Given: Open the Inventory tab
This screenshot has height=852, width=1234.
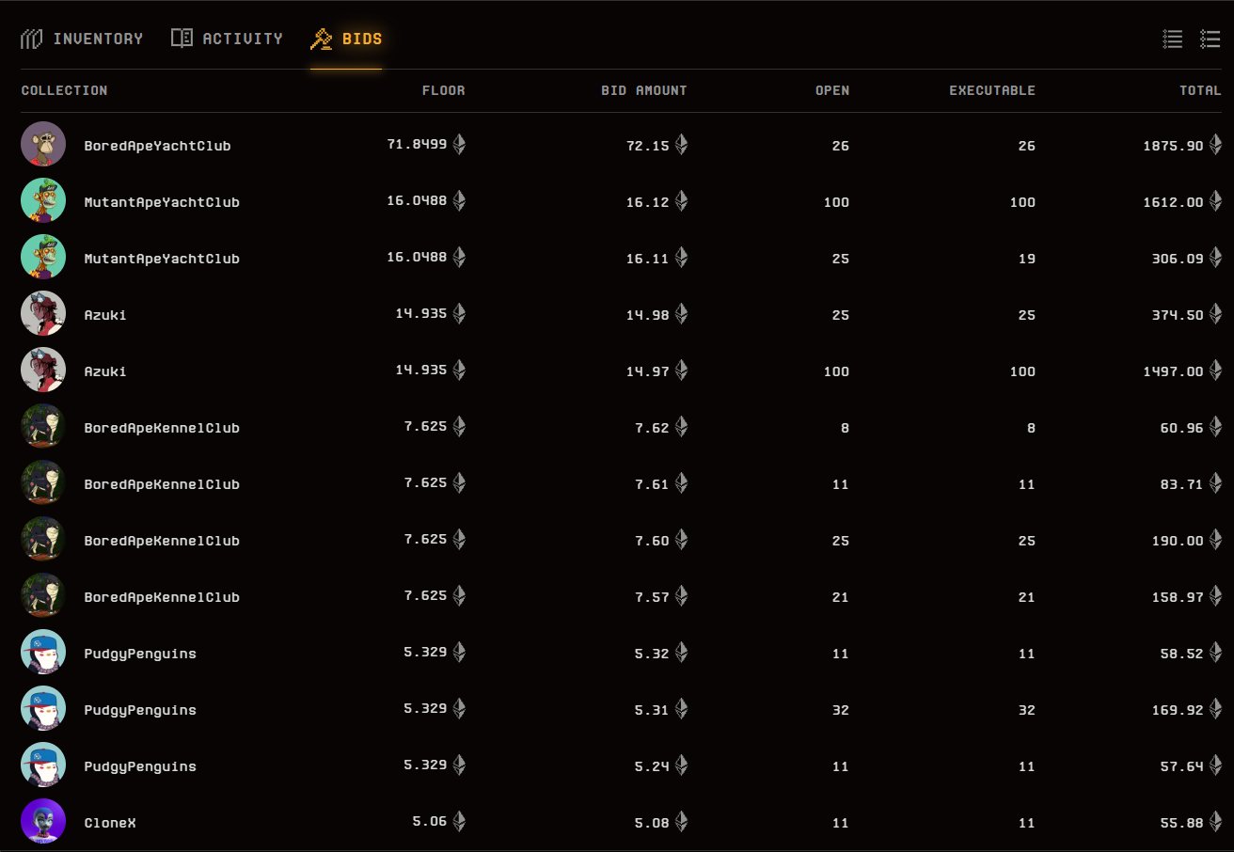Looking at the screenshot, I should [82, 39].
